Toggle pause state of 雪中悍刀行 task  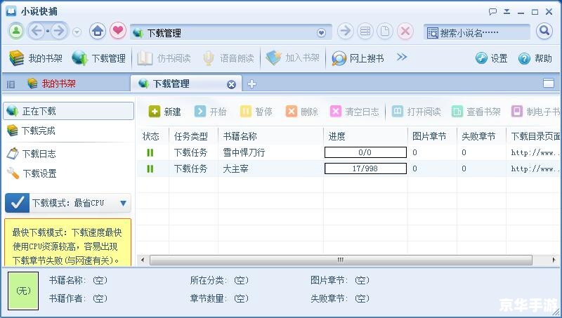pos(150,152)
